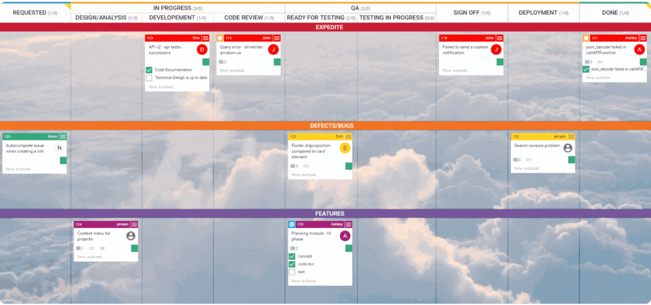Click the priority exclamation icon on card 119
Viewport: 651px width, 305px height.
221,38
